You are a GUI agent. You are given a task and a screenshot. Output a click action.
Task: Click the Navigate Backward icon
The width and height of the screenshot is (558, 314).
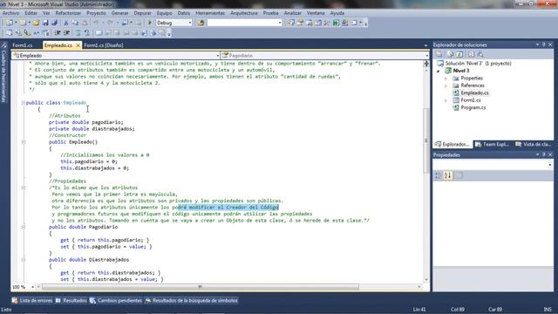[x=125, y=23]
